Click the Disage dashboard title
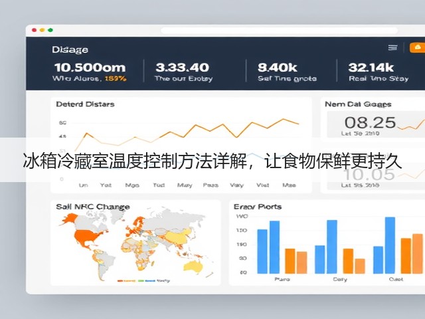425x319 pixels. 70,50
